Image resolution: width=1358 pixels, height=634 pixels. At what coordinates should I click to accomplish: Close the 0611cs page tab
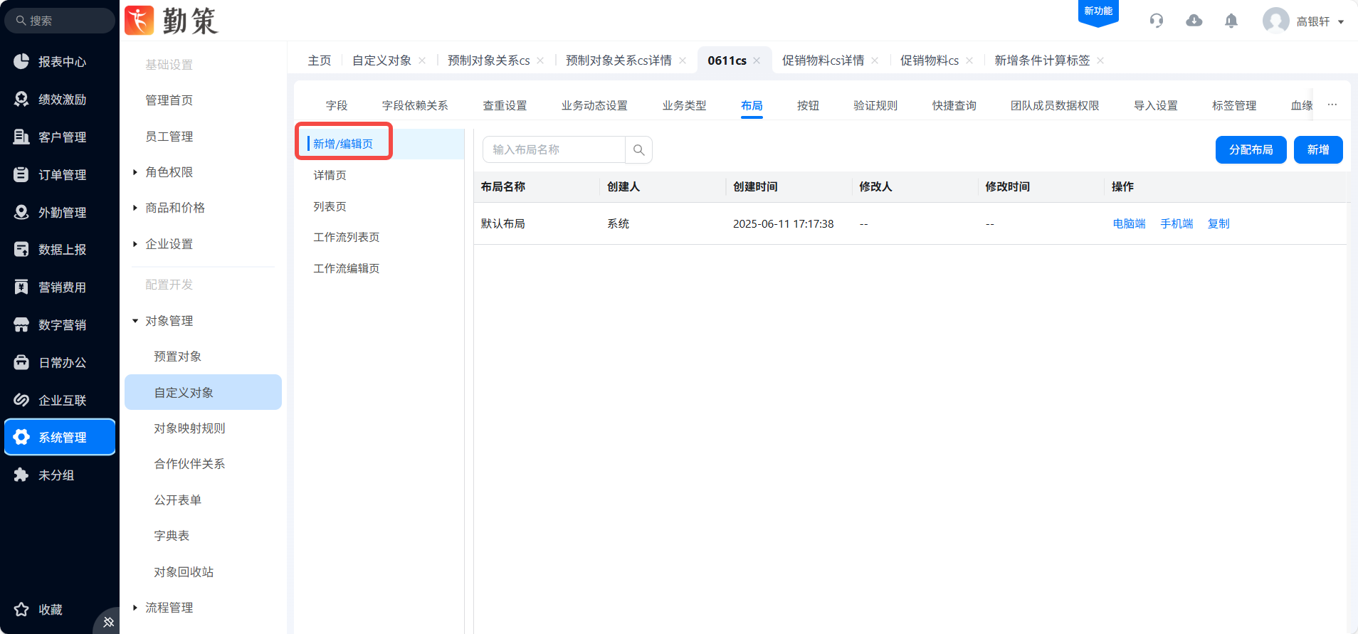757,60
